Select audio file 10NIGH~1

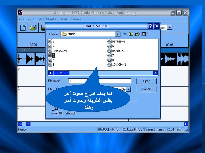(117, 65)
